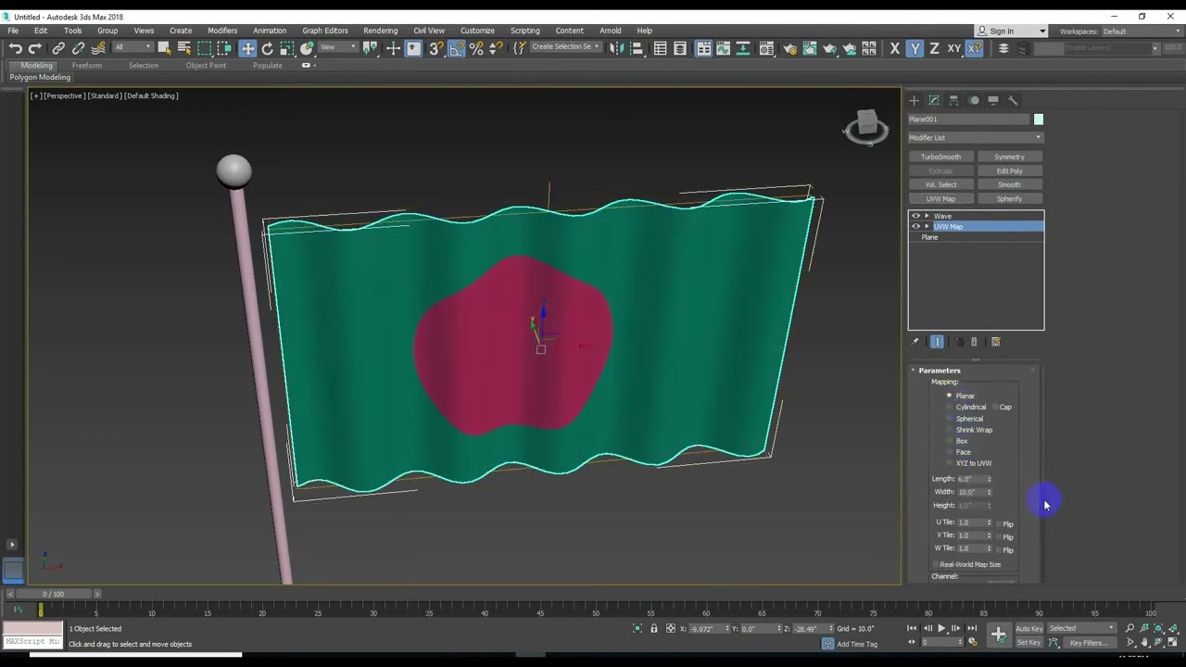Click the Unlink Selection icon
The width and height of the screenshot is (1186, 667).
79,48
